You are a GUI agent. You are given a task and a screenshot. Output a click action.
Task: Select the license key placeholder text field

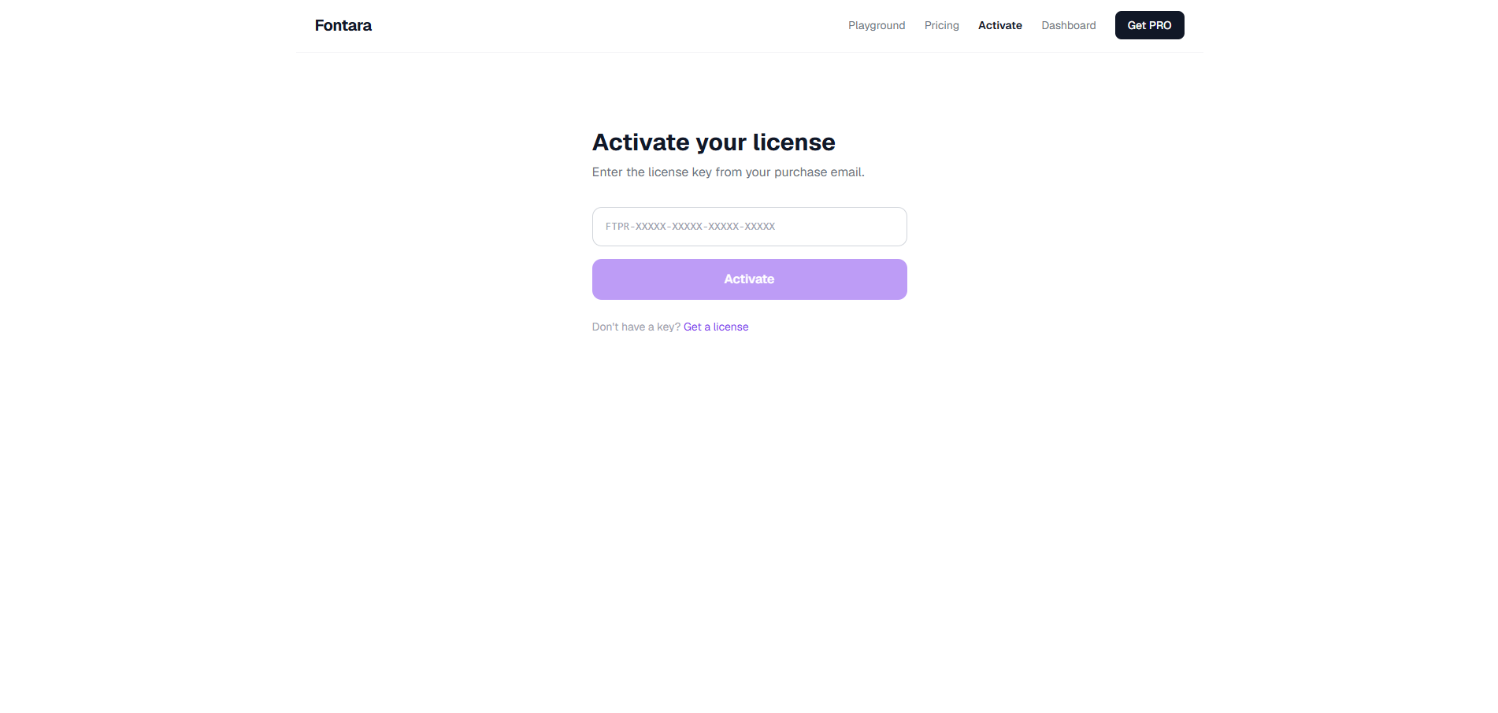click(x=749, y=227)
